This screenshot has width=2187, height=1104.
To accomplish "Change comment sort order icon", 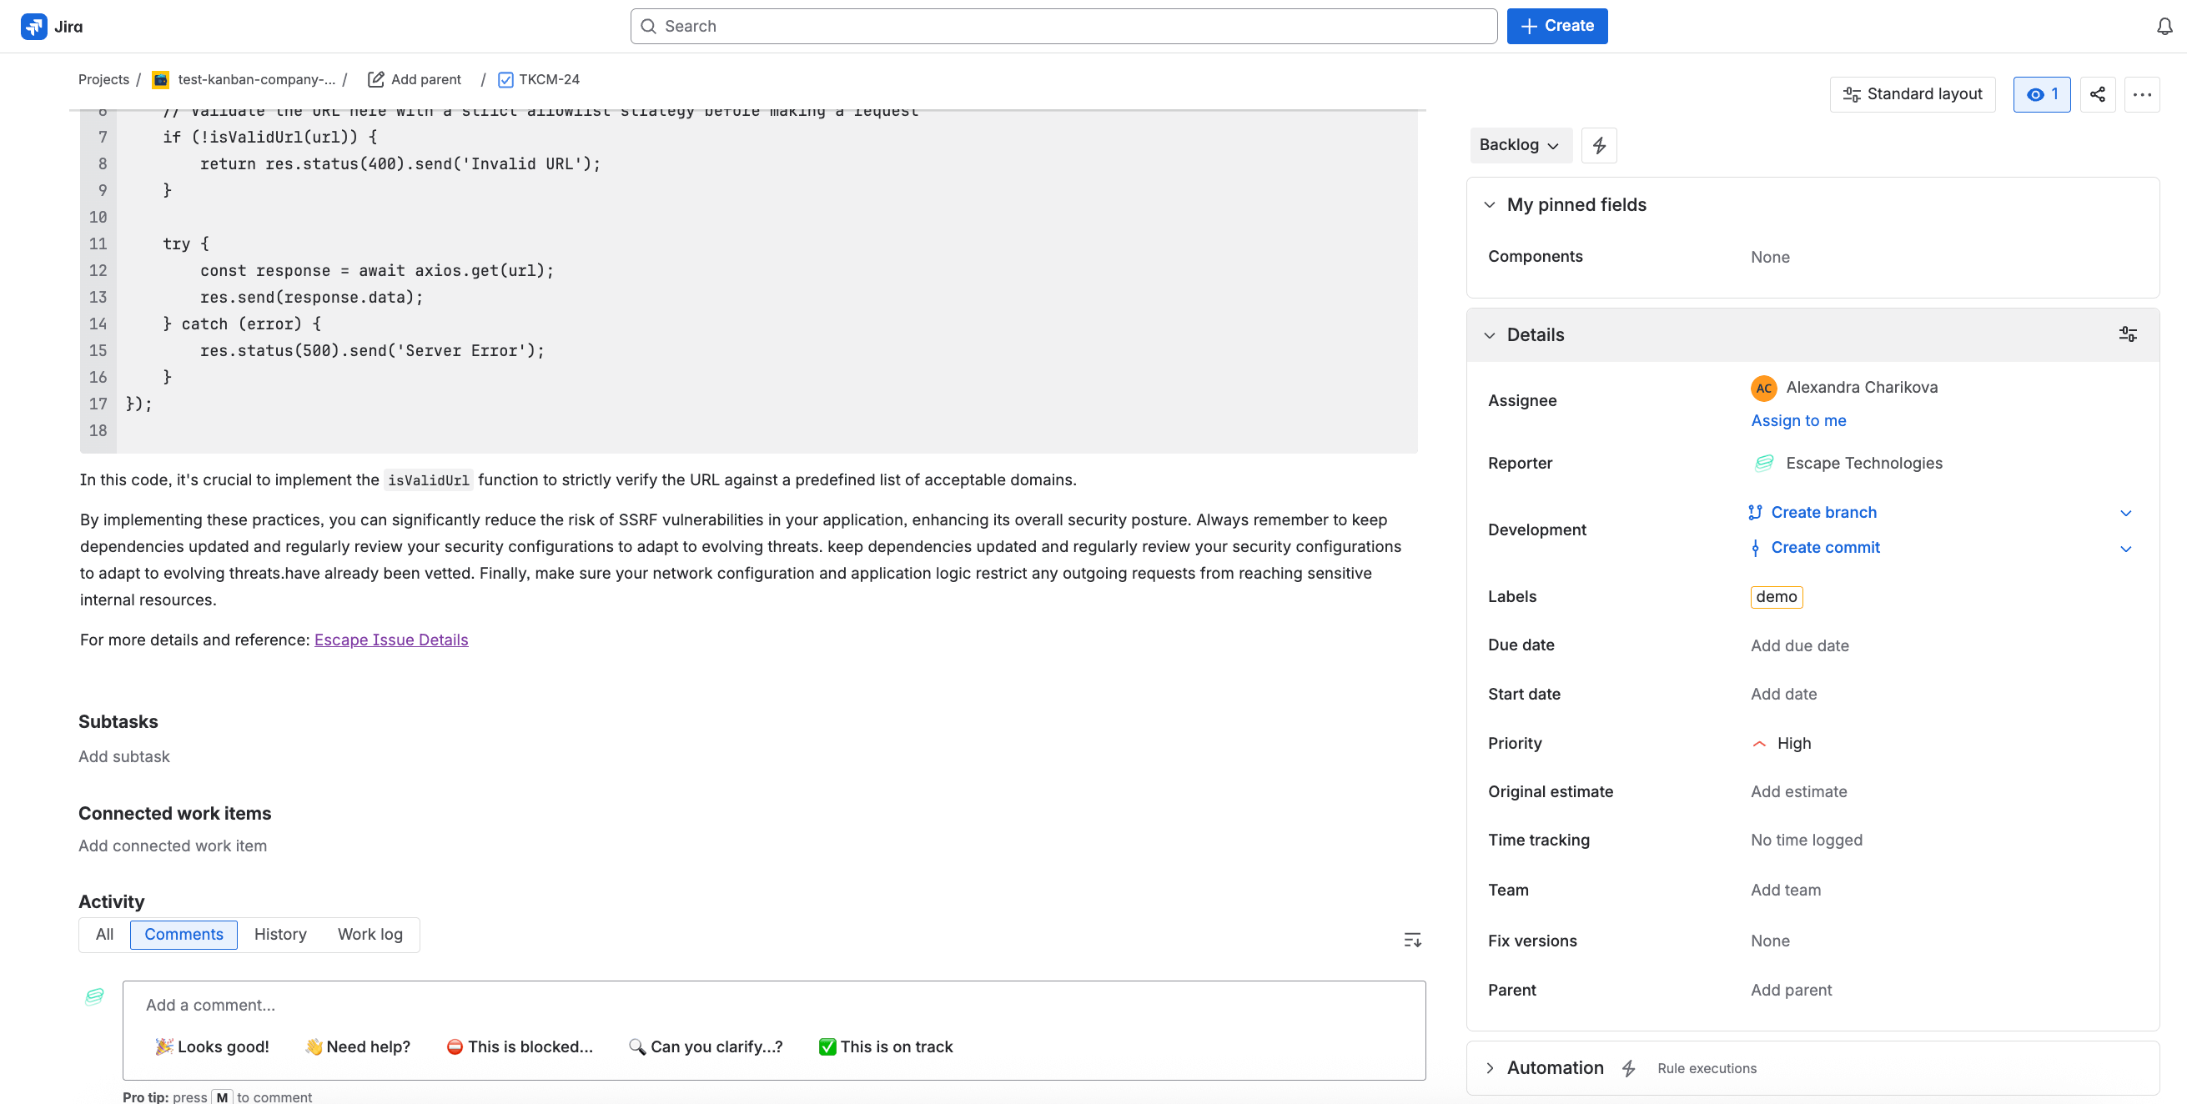I will coord(1412,939).
